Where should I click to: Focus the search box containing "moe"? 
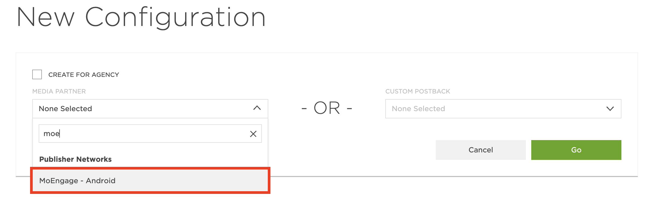[x=145, y=134]
